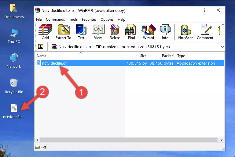Click the archive icon in the address bar
Viewport: 235px width, 157px height.
pyautogui.click(x=54, y=47)
